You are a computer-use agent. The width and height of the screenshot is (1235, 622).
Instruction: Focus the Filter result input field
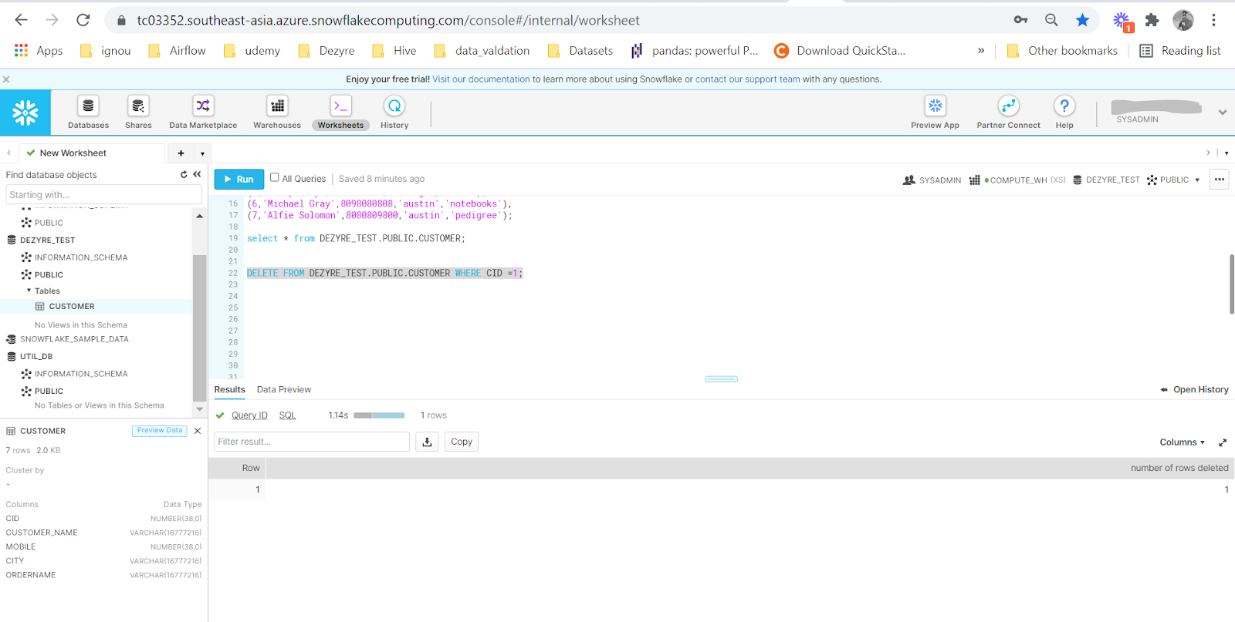[x=311, y=442]
